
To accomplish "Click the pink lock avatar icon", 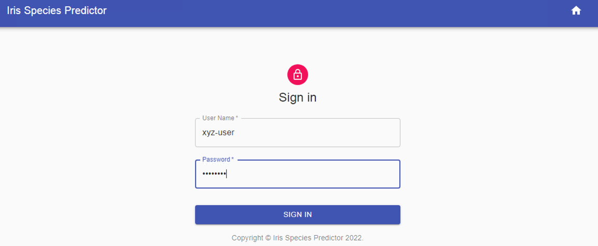I will [x=298, y=75].
